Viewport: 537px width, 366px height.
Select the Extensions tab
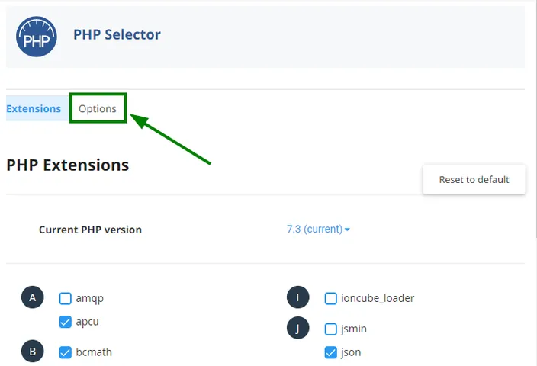(x=34, y=108)
